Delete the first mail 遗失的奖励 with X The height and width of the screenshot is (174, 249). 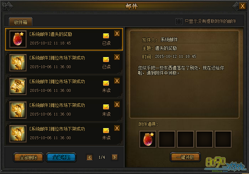(117, 33)
